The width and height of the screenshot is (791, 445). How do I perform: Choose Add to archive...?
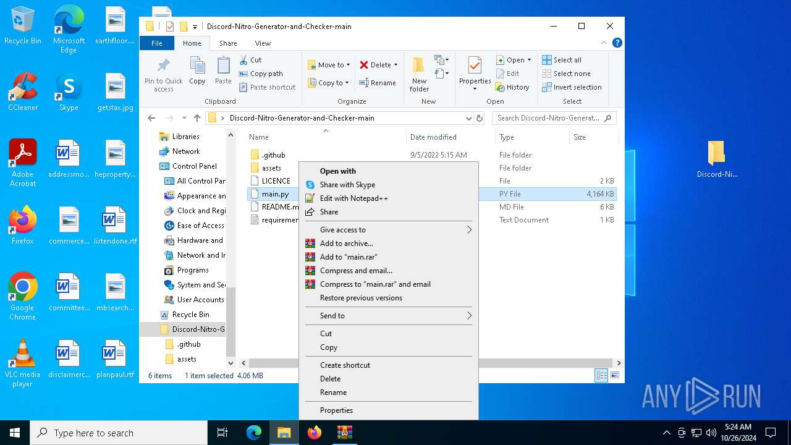pyautogui.click(x=388, y=244)
